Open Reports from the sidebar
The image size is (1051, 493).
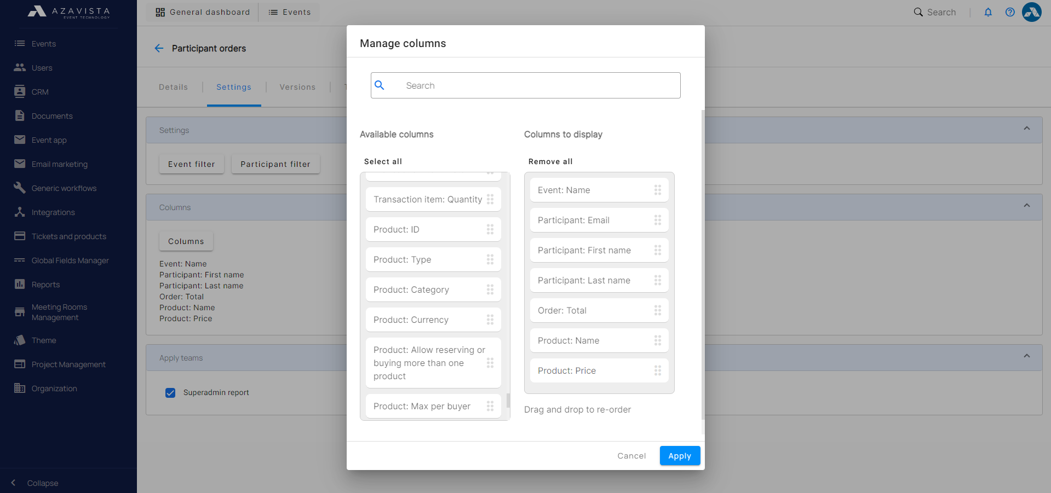coord(45,285)
